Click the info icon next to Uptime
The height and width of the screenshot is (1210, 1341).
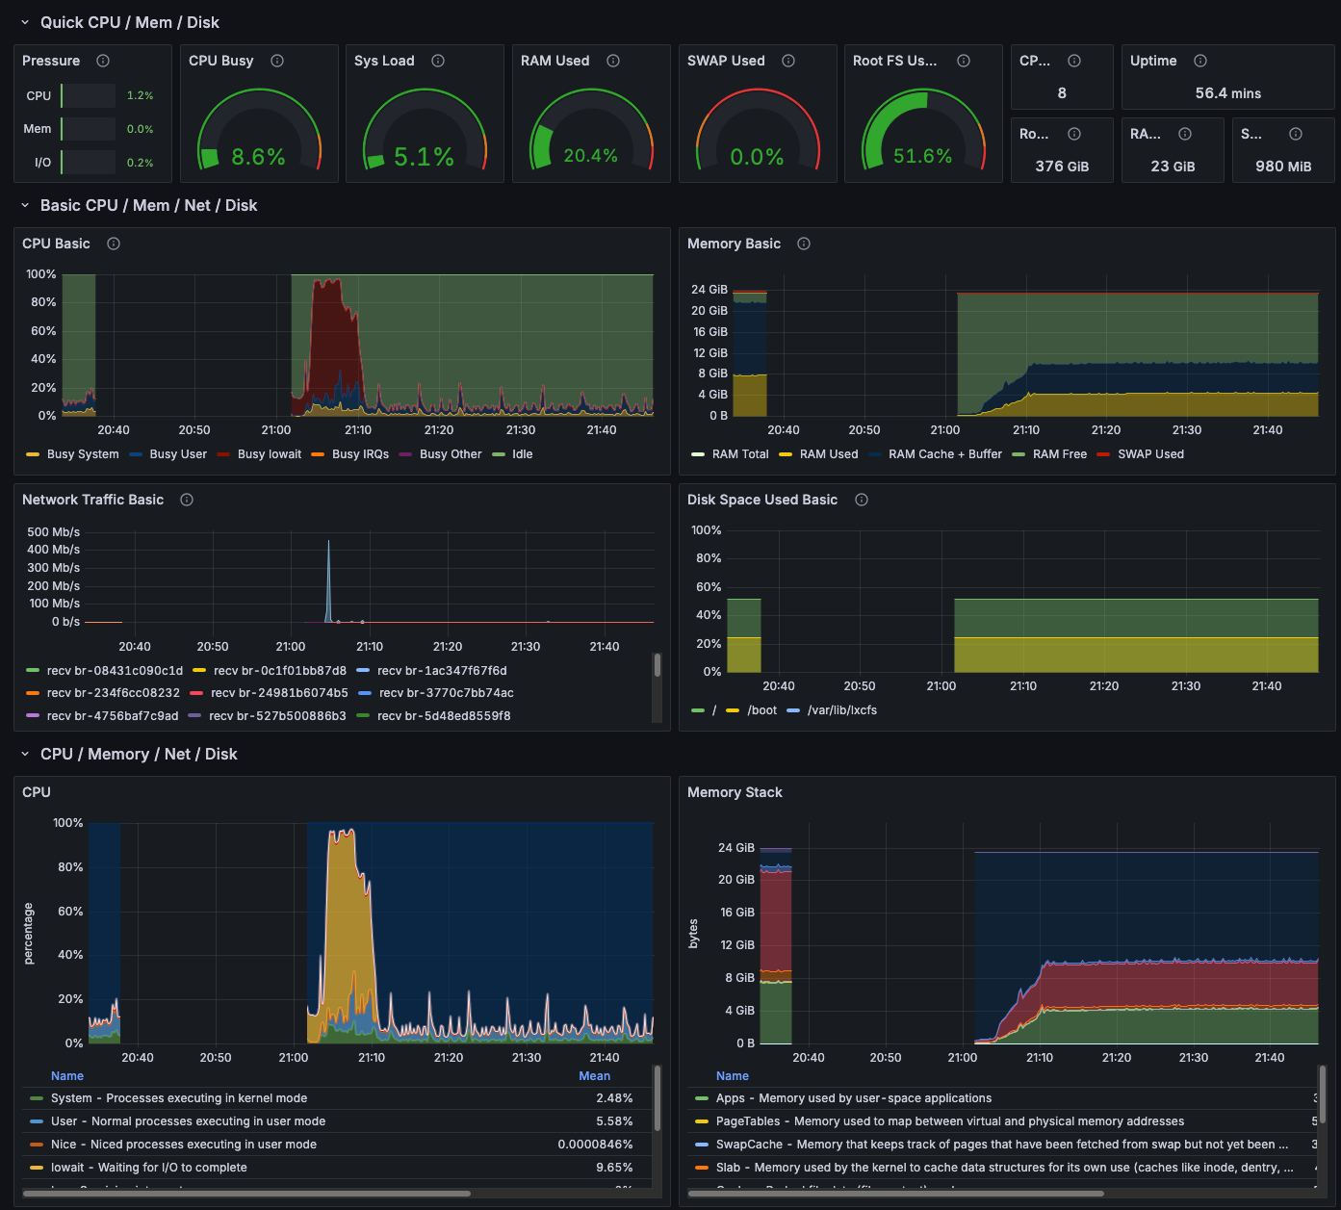(x=1200, y=61)
